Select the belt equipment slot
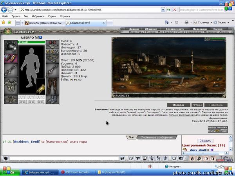 click(x=11, y=100)
